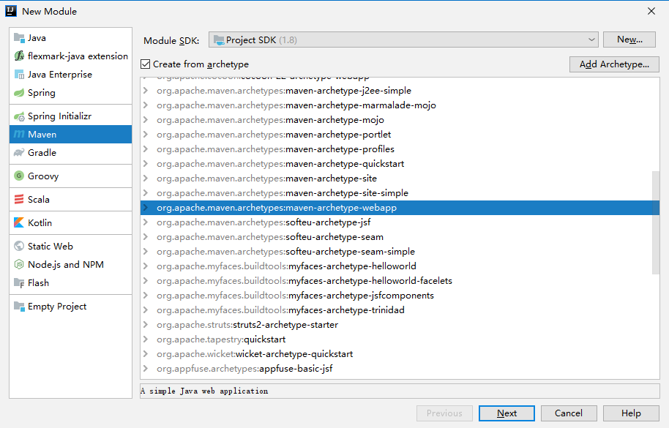Expand maven-archetype-marmalade-mojo node
Viewport: 669px width, 428px height.
pos(146,105)
